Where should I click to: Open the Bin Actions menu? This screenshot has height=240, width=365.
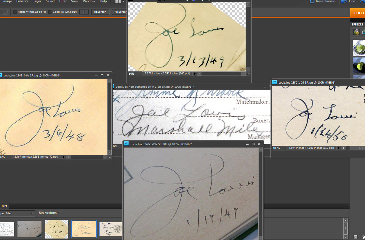tap(49, 213)
